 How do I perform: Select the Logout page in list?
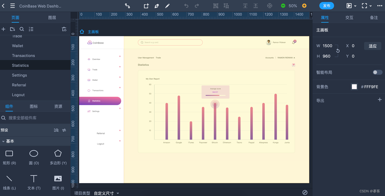coord(35,95)
